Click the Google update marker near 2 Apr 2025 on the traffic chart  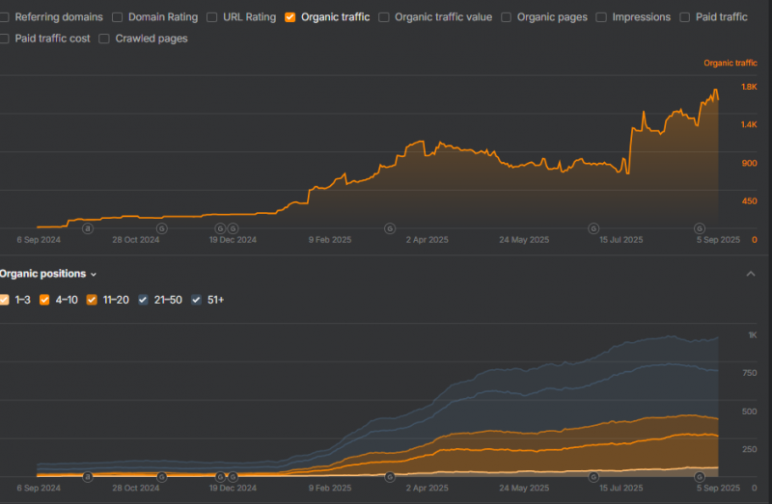(x=390, y=228)
